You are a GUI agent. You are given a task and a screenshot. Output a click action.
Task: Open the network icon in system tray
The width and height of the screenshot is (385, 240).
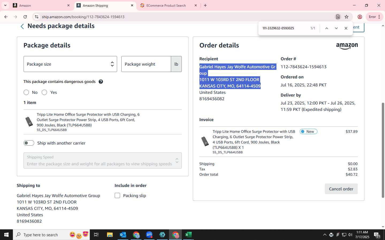click(x=344, y=235)
